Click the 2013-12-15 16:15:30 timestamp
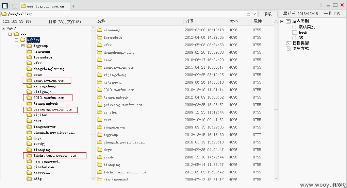 [x=204, y=135]
